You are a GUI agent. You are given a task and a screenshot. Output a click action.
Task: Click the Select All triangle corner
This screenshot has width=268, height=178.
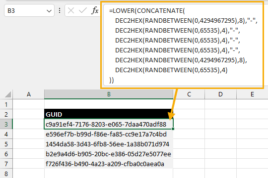(x=8, y=94)
